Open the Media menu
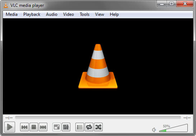This screenshot has height=136, width=196. pyautogui.click(x=11, y=14)
